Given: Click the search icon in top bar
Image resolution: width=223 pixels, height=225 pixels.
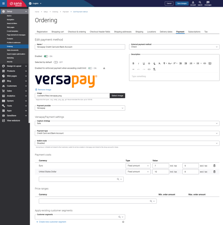Looking at the screenshot, I should tap(200, 3).
